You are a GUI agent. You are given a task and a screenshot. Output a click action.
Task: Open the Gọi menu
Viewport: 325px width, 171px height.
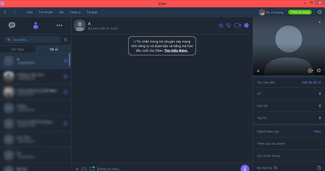[61, 12]
